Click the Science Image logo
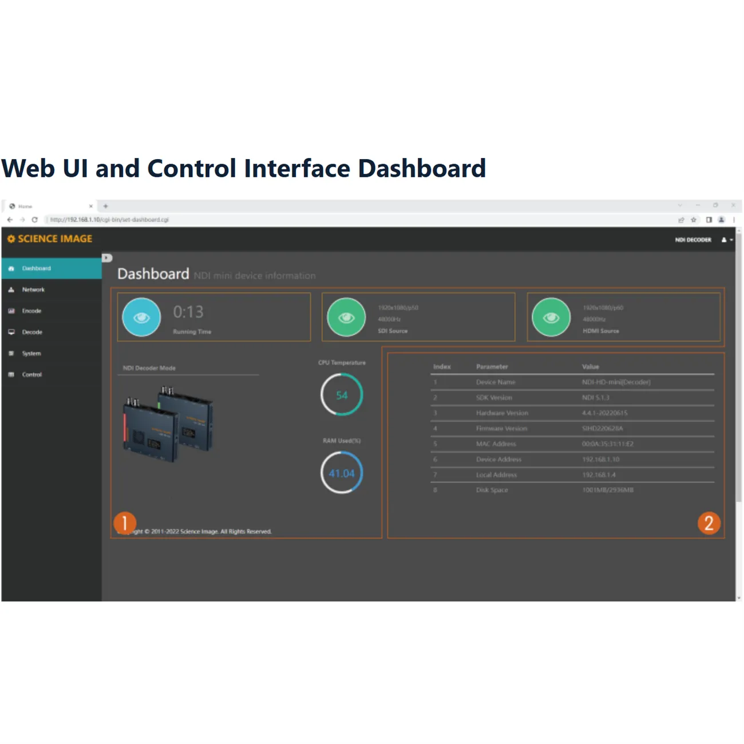744x744 pixels. click(50, 239)
